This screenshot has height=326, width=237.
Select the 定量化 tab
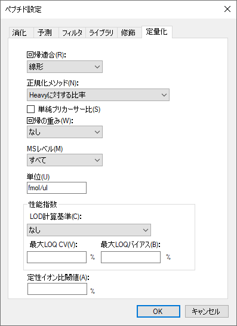pos(157,32)
